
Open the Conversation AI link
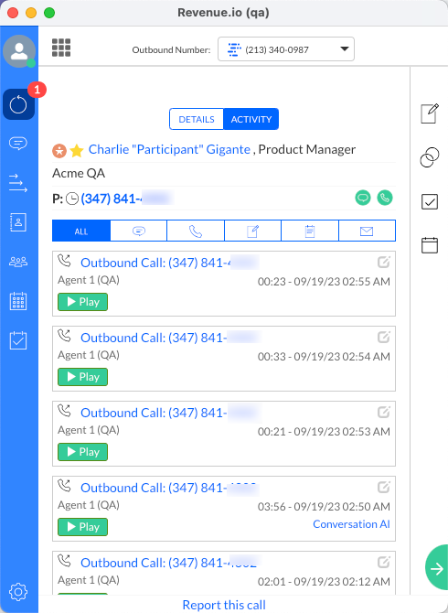coord(351,524)
